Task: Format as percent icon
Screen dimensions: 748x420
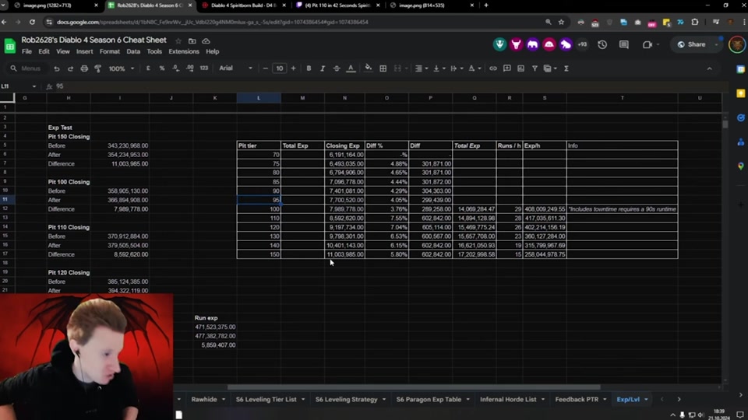Action: pos(162,68)
